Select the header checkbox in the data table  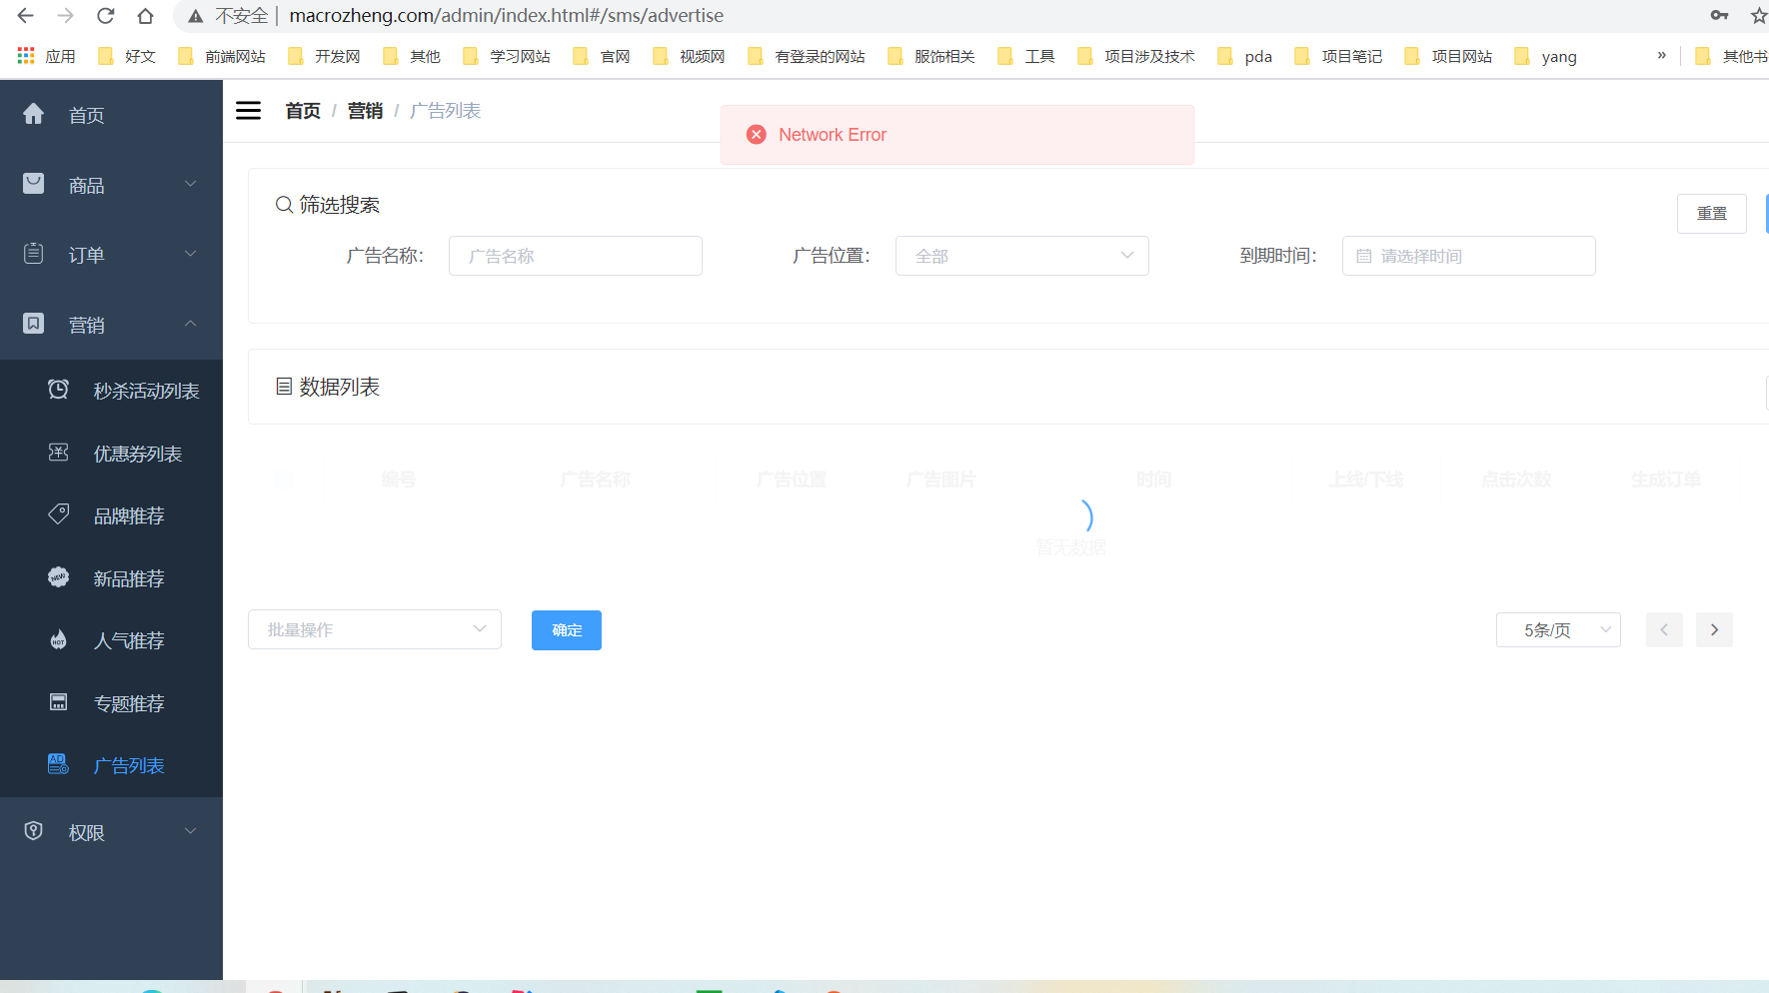tap(283, 480)
